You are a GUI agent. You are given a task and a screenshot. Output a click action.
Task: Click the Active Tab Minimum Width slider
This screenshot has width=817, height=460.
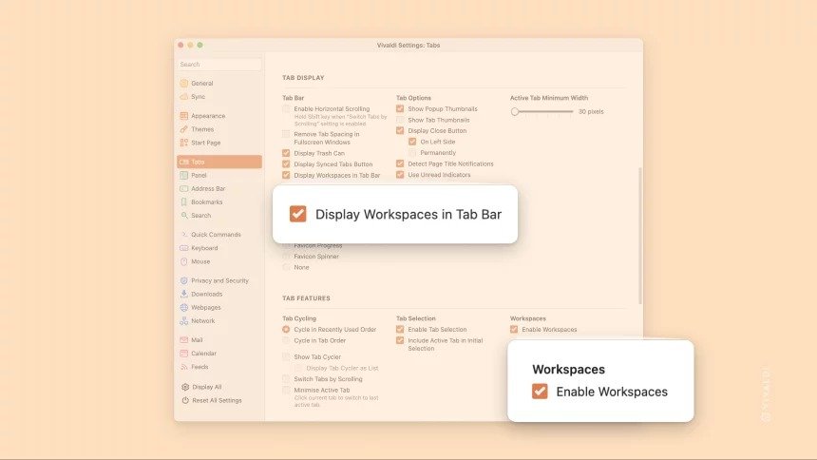coord(541,111)
